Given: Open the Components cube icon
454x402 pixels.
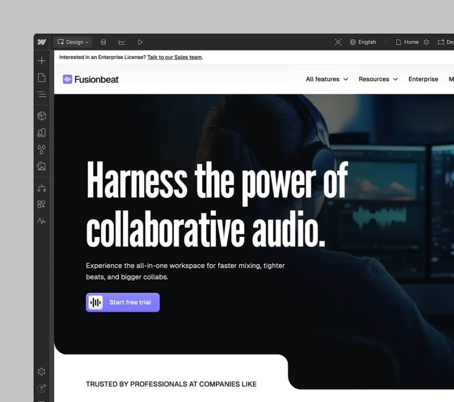Looking at the screenshot, I should tap(42, 116).
